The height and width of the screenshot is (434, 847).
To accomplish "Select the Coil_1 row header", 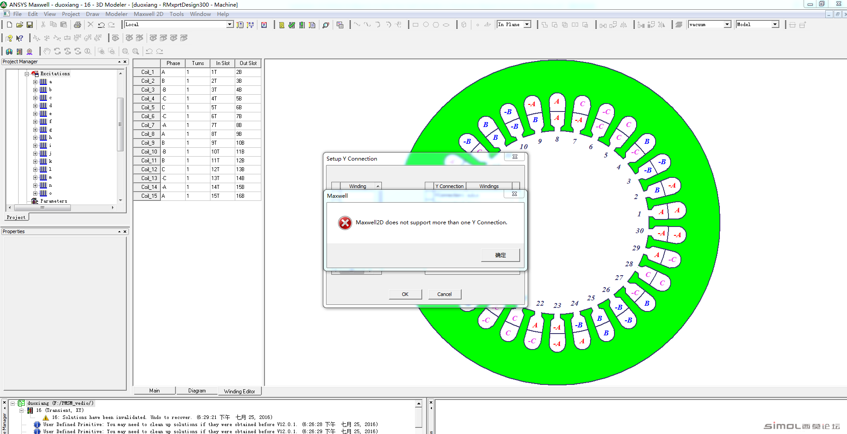I will point(147,72).
